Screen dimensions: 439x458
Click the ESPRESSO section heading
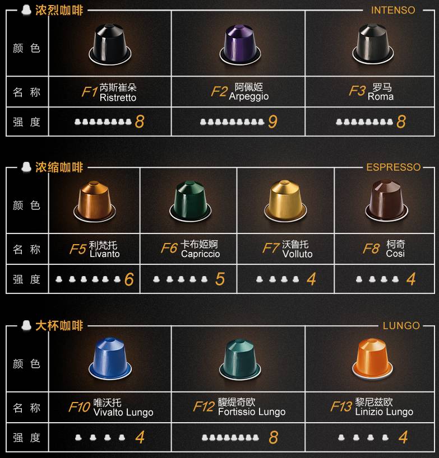point(394,167)
